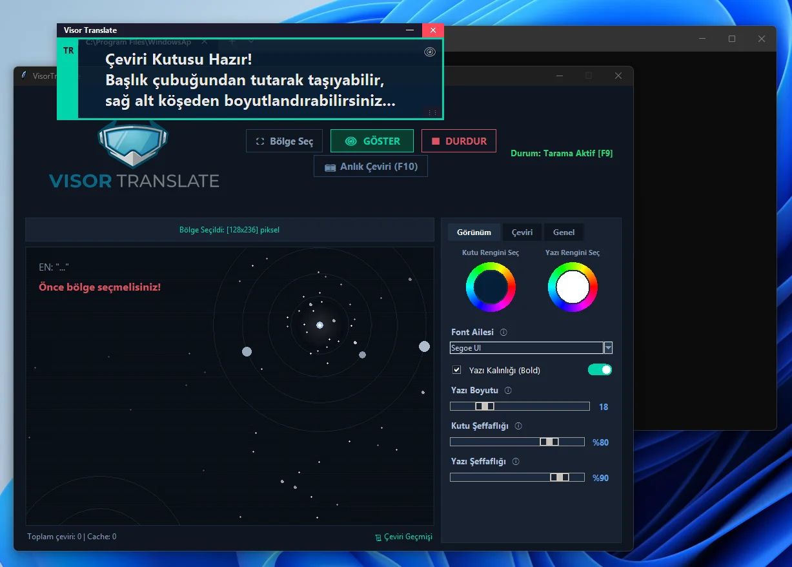Click the Bölge Seçildi: [128x236] piksel bar
The image size is (792, 567).
230,229
